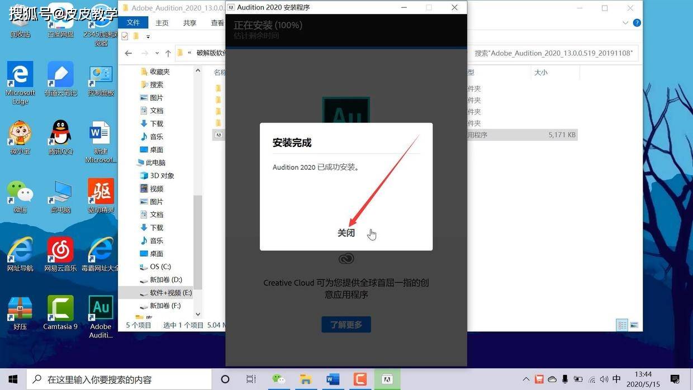Image resolution: width=693 pixels, height=390 pixels.
Task: Open the Customize Quick Access Toolbar dropdown
Action: click(x=148, y=37)
